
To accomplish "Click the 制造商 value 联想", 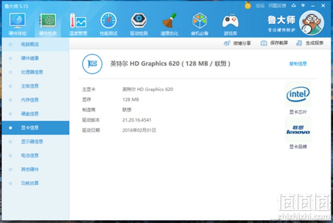I will (x=127, y=110).
